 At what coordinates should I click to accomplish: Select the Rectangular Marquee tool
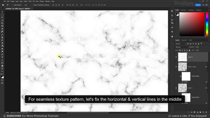(2, 14)
